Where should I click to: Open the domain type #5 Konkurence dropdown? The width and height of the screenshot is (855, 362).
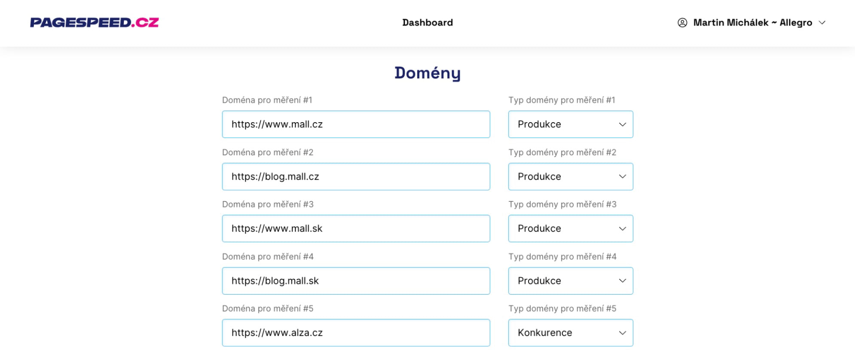[571, 333]
